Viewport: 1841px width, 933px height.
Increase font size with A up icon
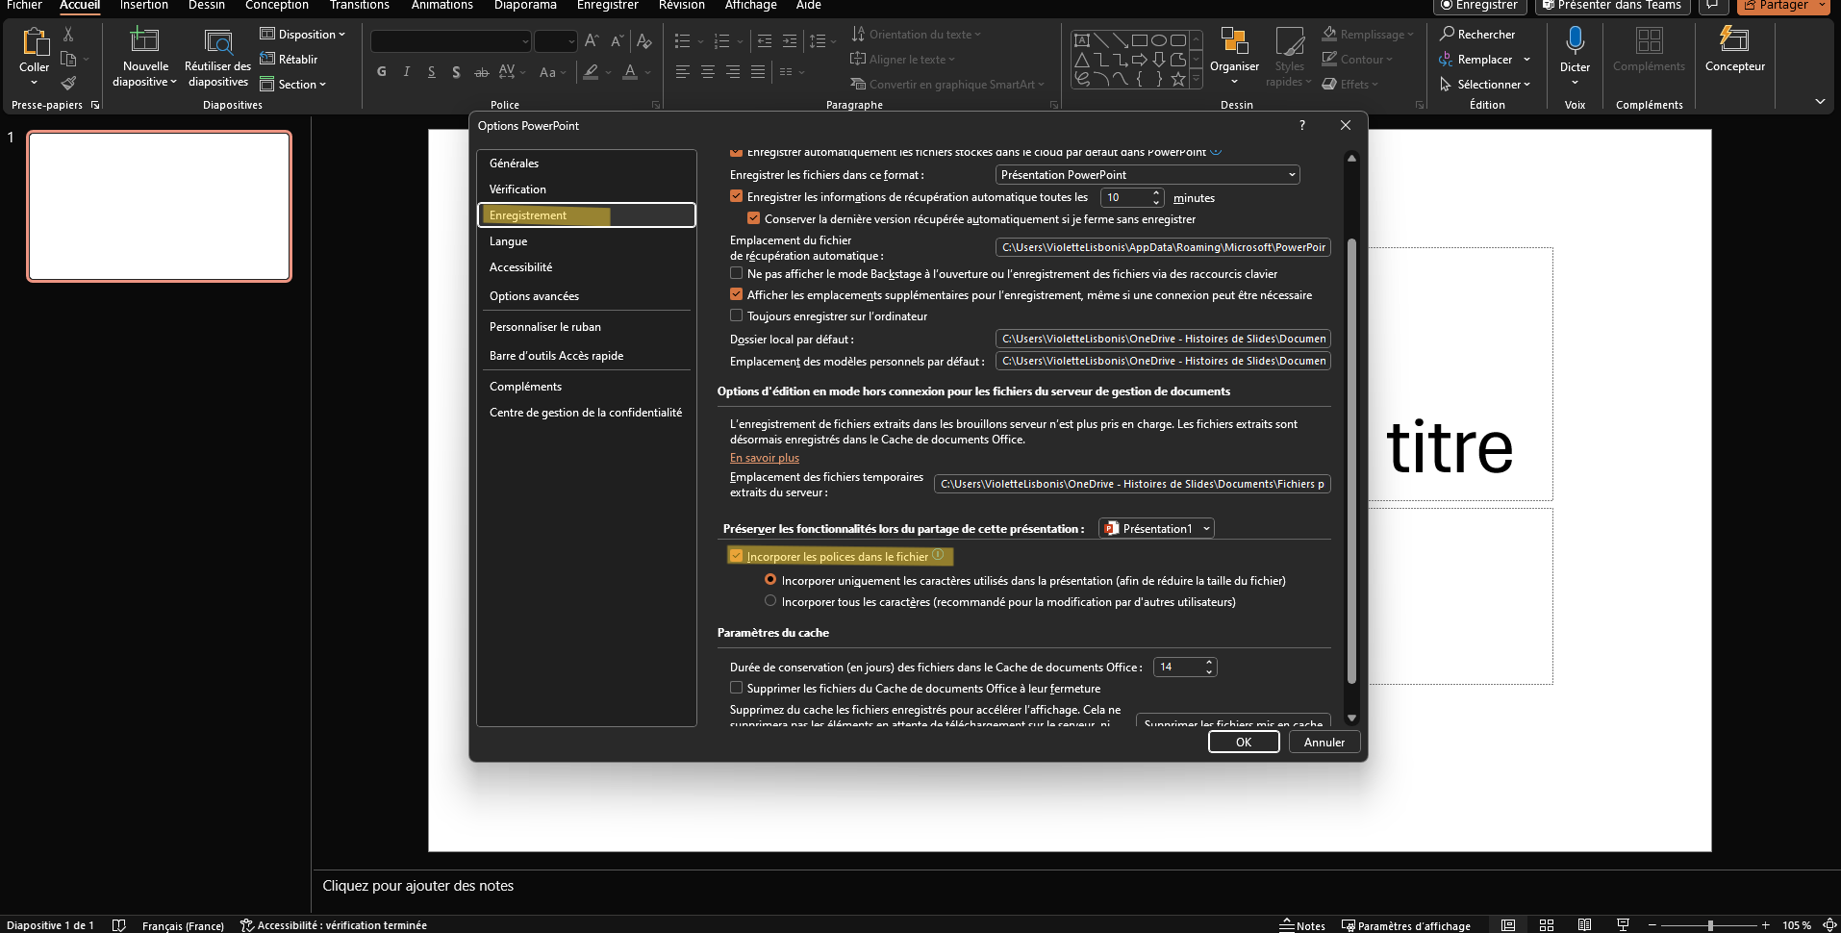pos(592,40)
